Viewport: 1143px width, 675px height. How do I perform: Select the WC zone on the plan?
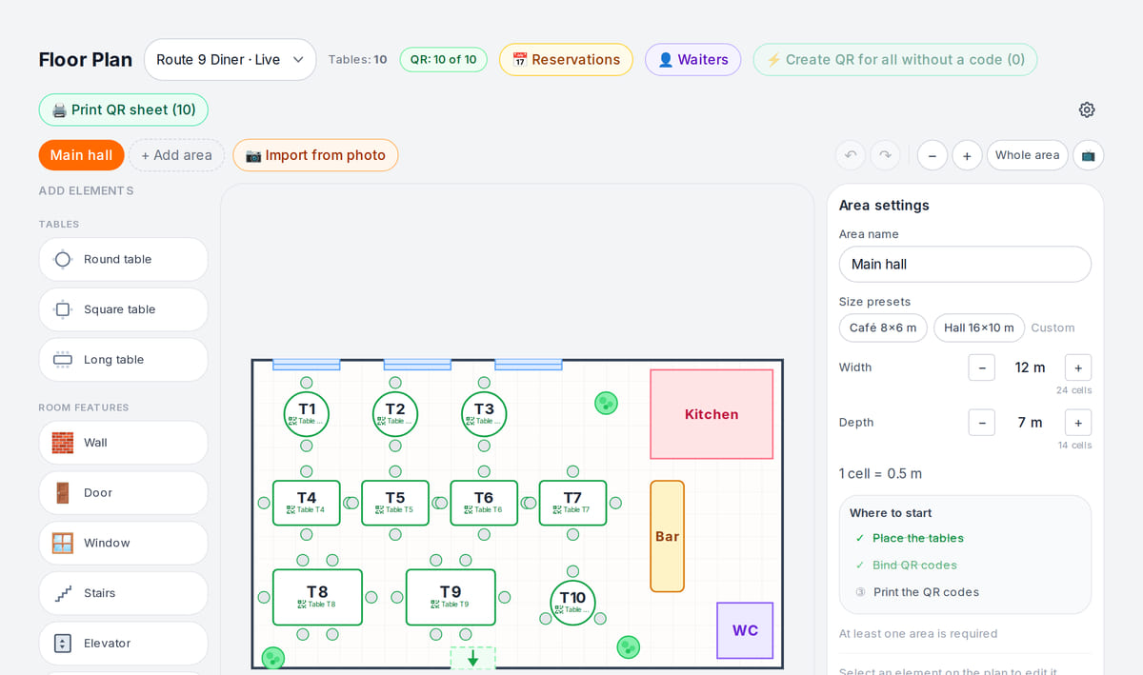click(x=745, y=630)
